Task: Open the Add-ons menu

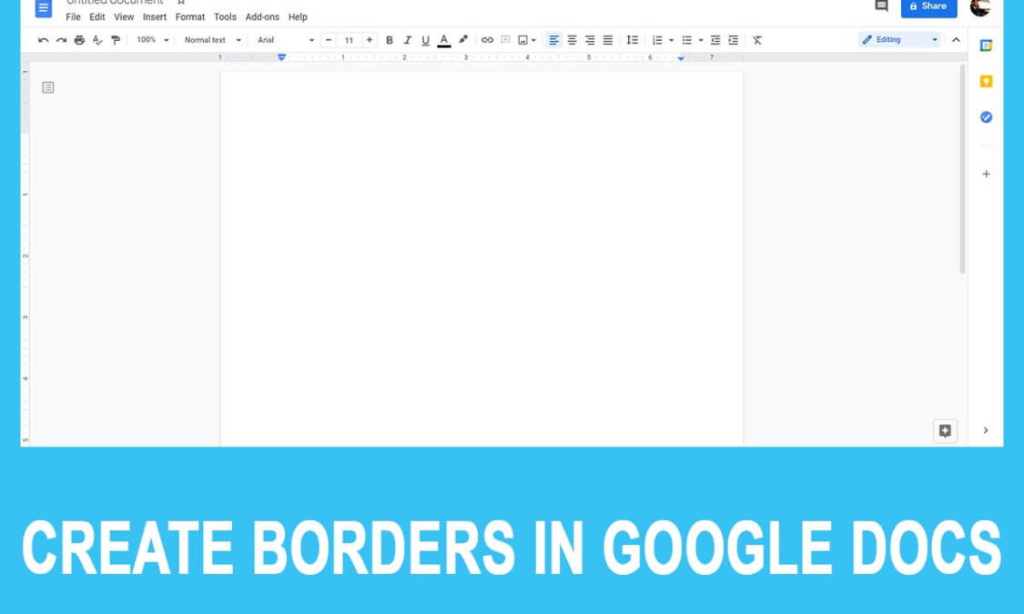Action: pos(262,16)
